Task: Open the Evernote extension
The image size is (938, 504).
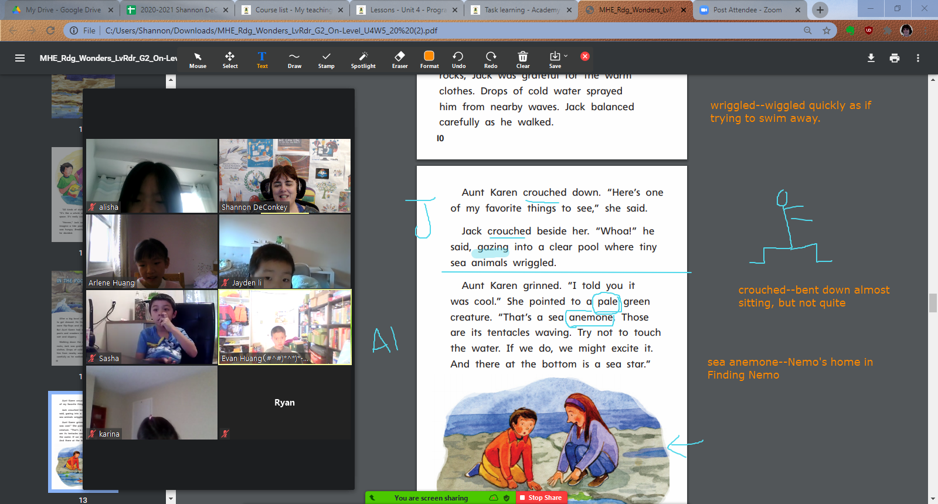Action: 850,30
